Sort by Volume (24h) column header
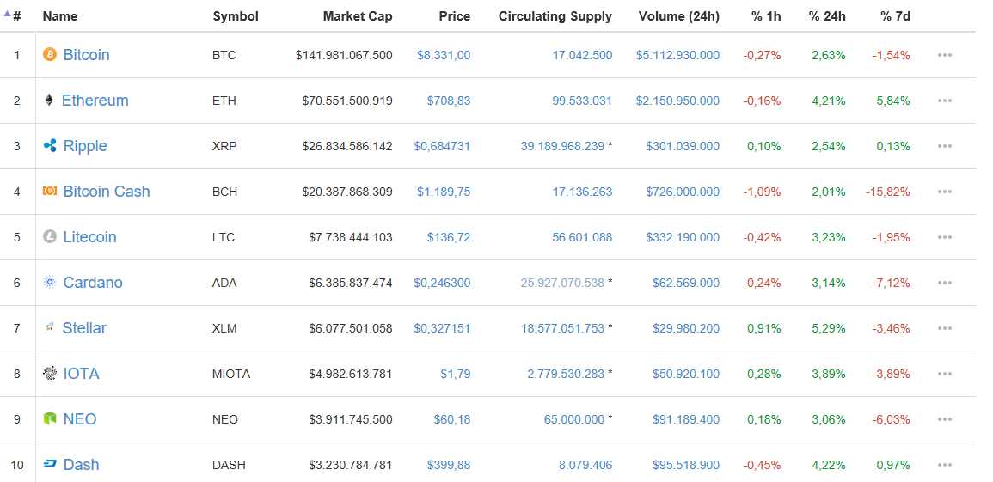The width and height of the screenshot is (993, 482). click(x=678, y=16)
